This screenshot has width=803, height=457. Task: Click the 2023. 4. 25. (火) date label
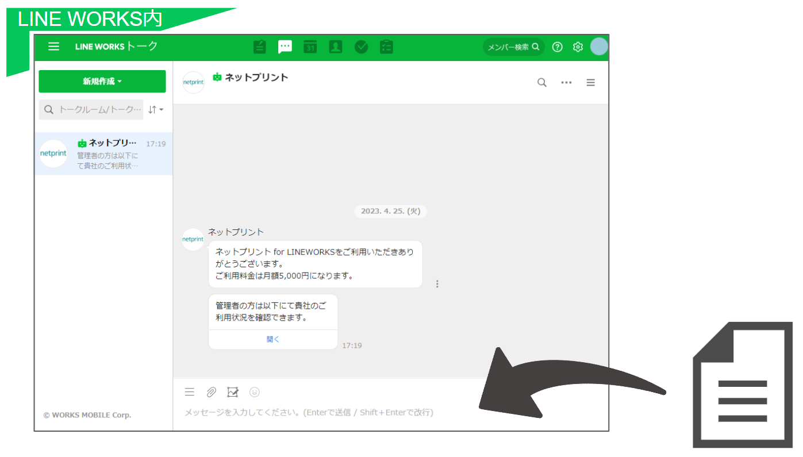[x=391, y=211]
